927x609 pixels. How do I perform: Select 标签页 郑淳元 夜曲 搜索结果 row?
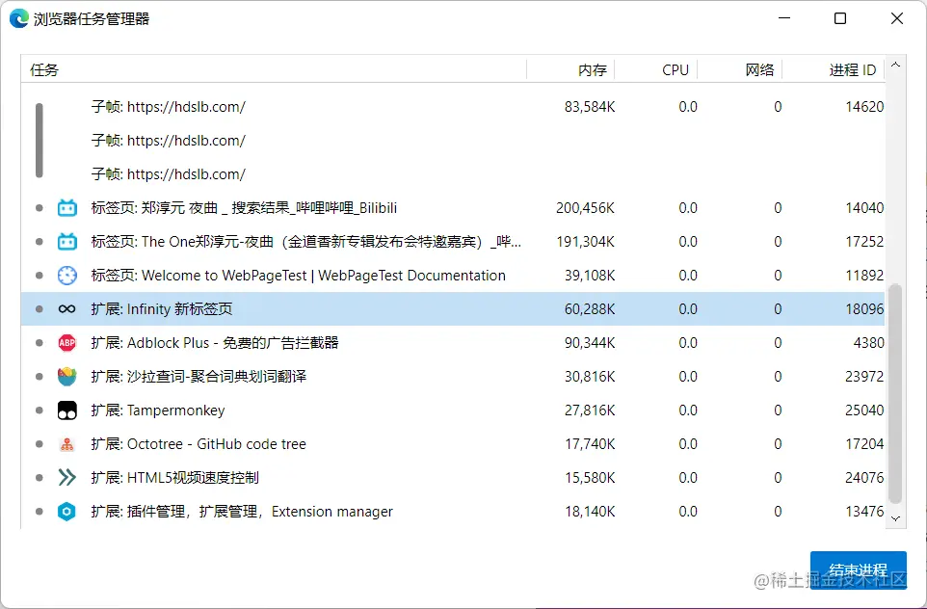tap(453, 208)
